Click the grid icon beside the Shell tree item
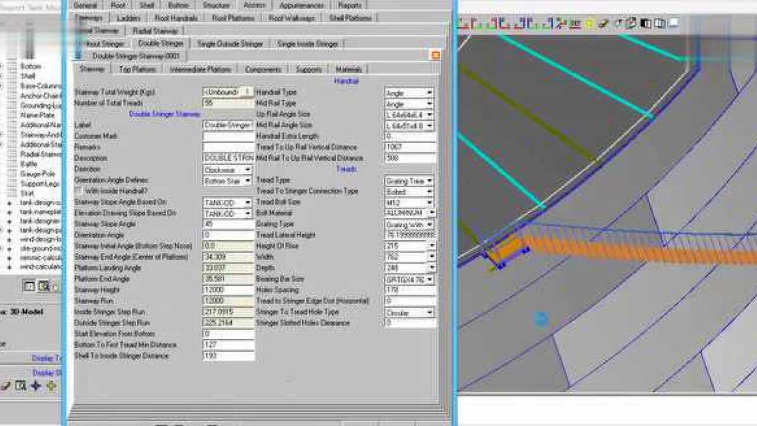This screenshot has height=426, width=757. tap(12, 76)
